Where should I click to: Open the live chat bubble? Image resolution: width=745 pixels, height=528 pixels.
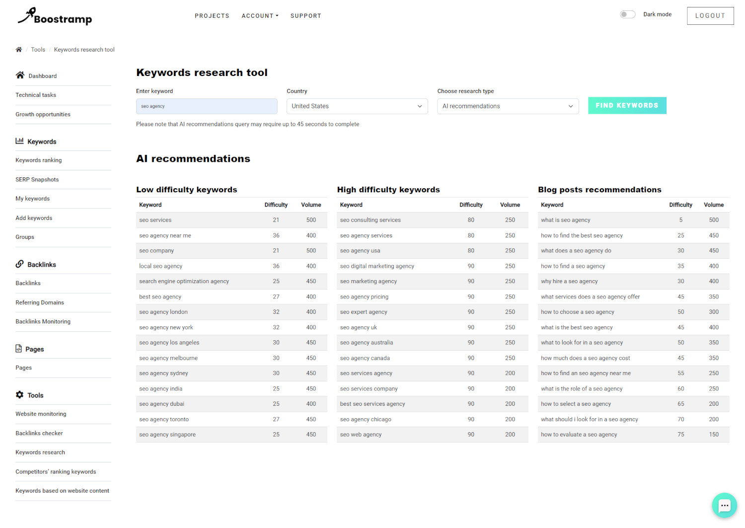point(724,505)
